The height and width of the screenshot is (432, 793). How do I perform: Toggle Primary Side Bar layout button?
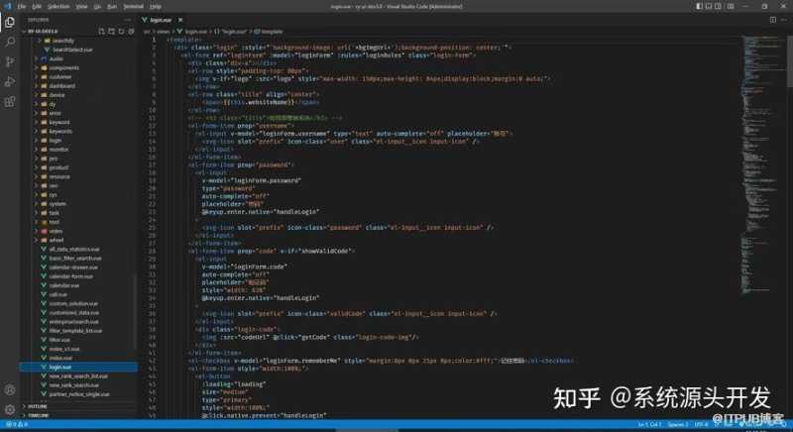[699, 7]
